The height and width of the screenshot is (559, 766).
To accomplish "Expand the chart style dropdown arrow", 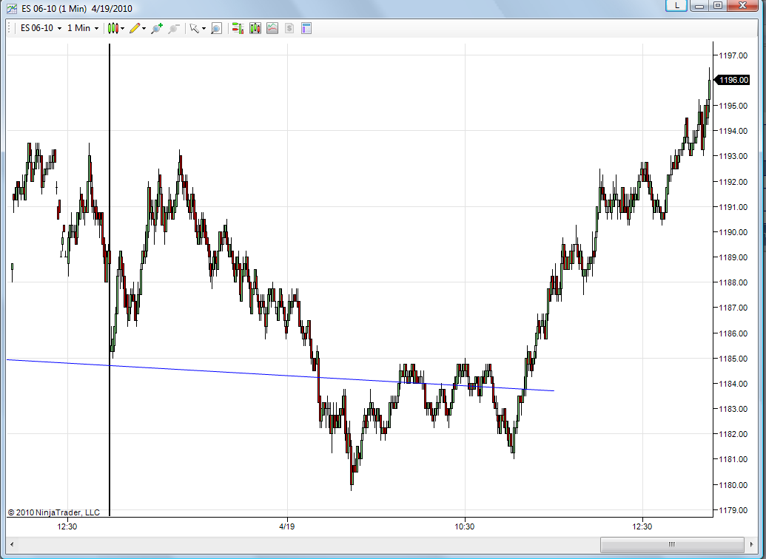I will [122, 28].
